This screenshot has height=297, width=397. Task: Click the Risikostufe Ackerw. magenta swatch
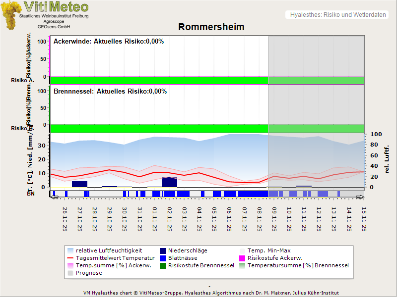[243, 258]
